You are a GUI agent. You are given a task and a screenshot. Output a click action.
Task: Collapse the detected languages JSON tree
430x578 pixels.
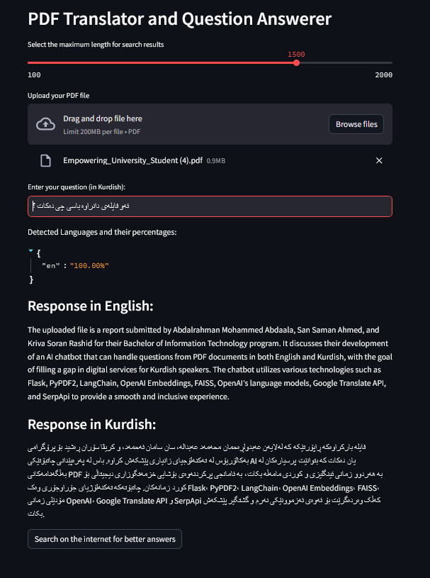click(30, 252)
